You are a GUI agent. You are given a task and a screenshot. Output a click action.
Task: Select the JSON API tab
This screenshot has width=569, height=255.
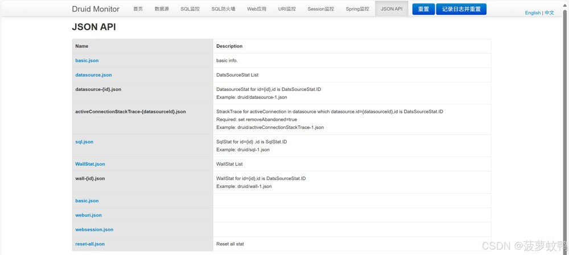pyautogui.click(x=391, y=9)
